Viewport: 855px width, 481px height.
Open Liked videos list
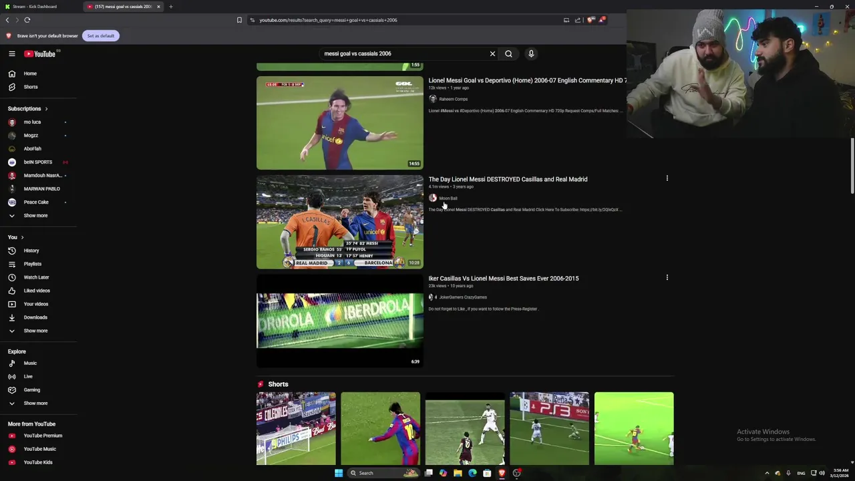[x=38, y=291]
